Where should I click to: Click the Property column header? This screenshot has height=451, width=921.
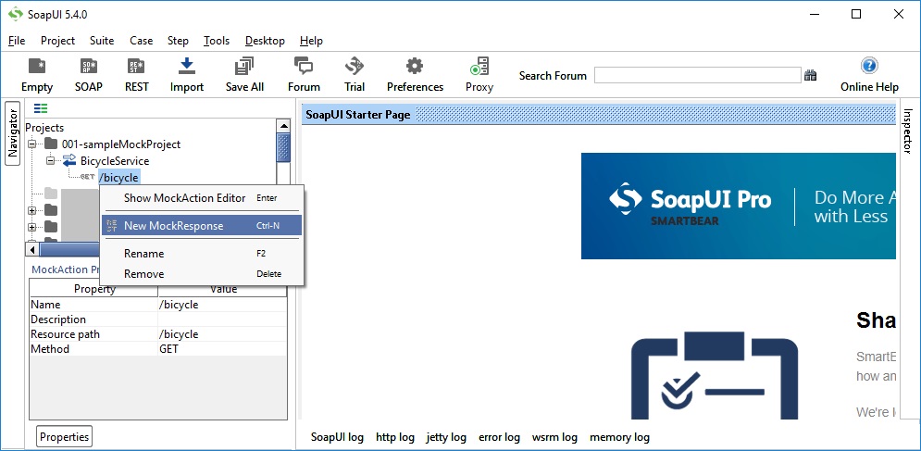94,289
